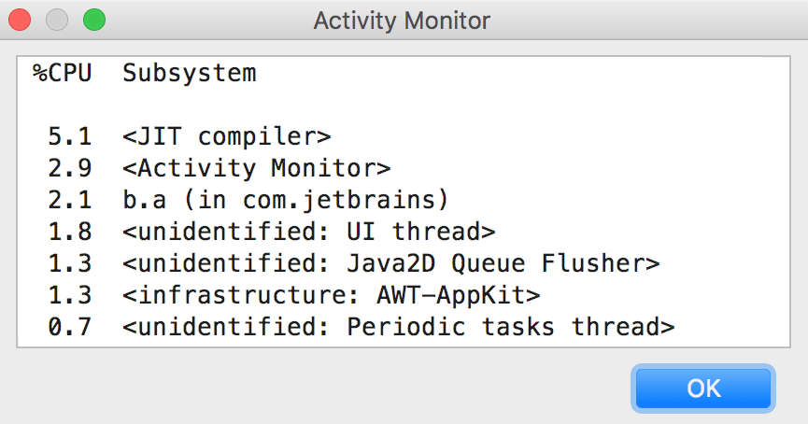The image size is (808, 424).
Task: Click the Periodic tasks thread entry
Action: click(399, 327)
